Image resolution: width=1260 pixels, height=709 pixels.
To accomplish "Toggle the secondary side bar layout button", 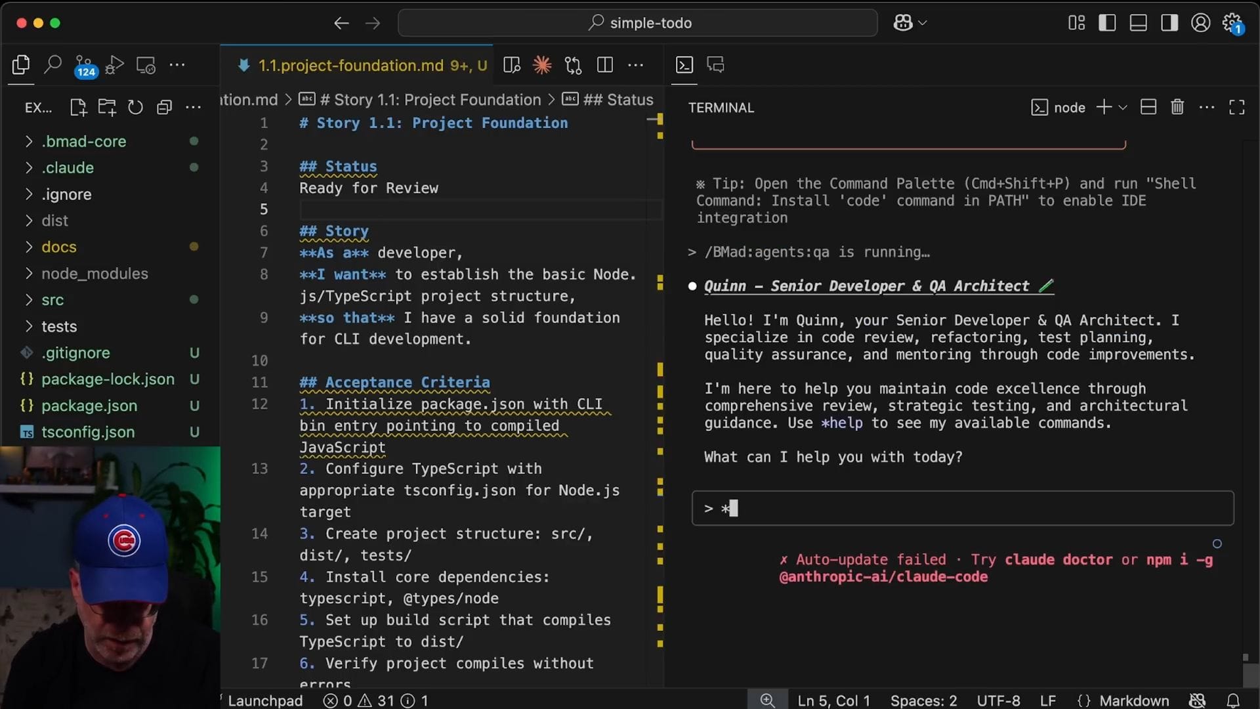I will point(1169,23).
